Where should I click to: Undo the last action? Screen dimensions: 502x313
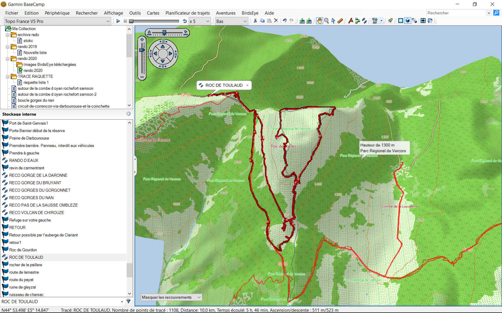click(285, 21)
